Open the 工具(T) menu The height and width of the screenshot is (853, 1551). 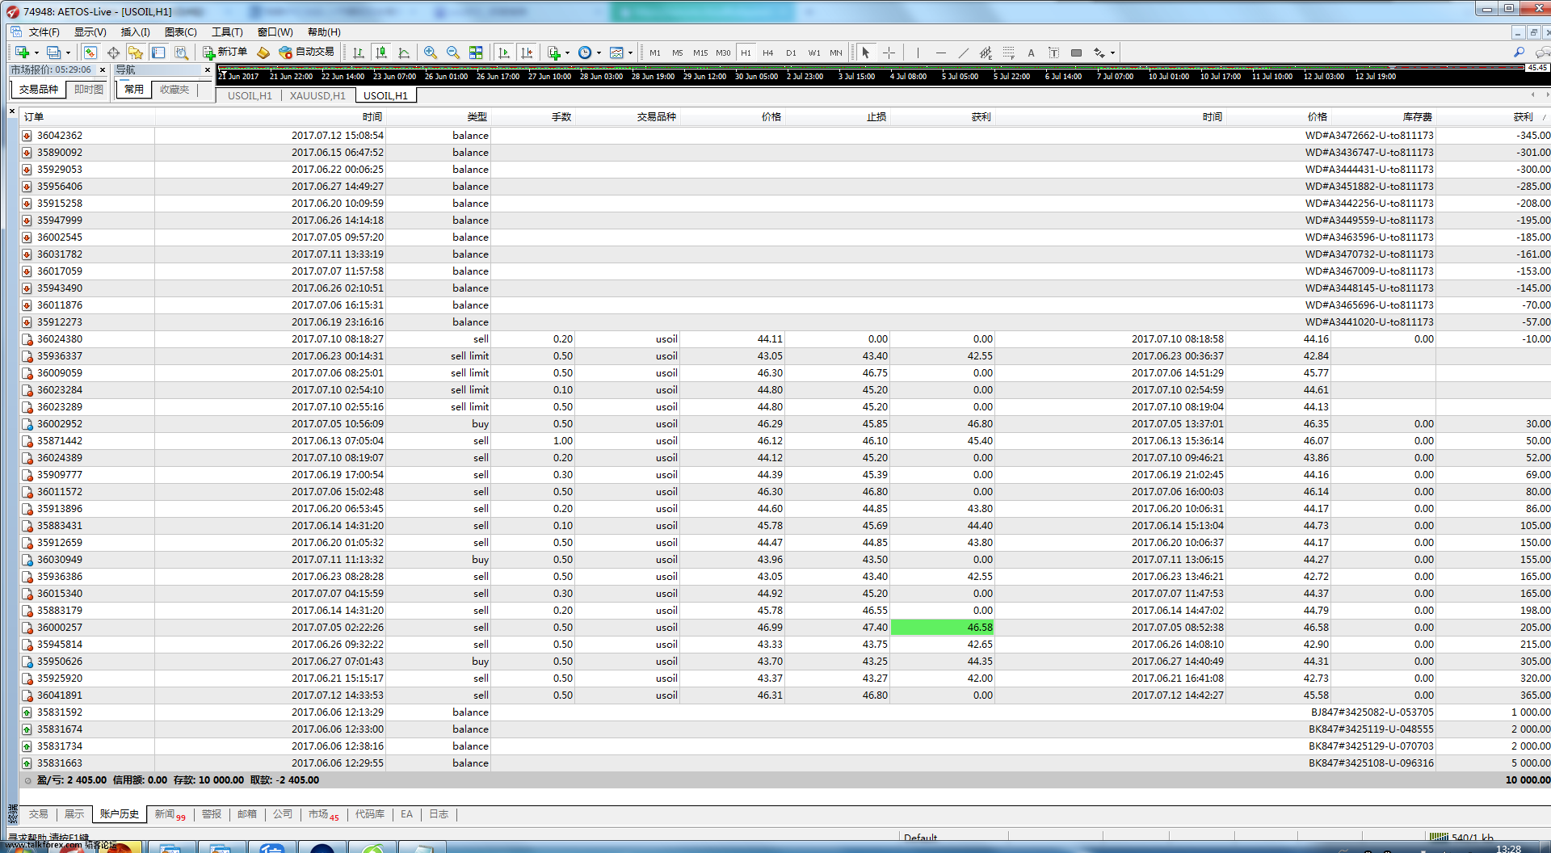[227, 32]
